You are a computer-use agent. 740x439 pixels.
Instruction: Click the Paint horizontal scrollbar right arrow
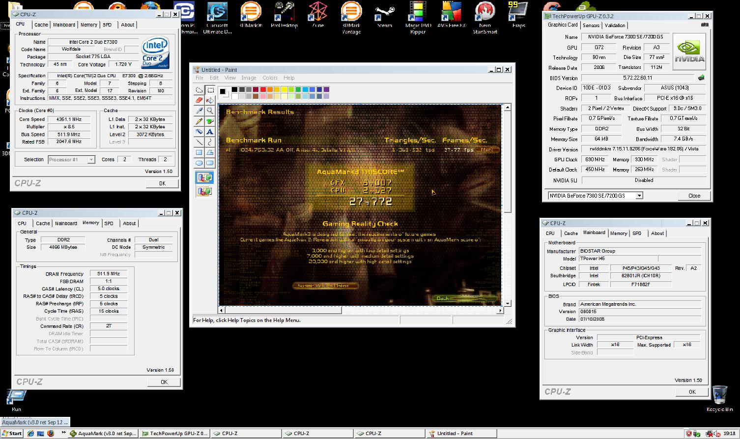point(500,310)
